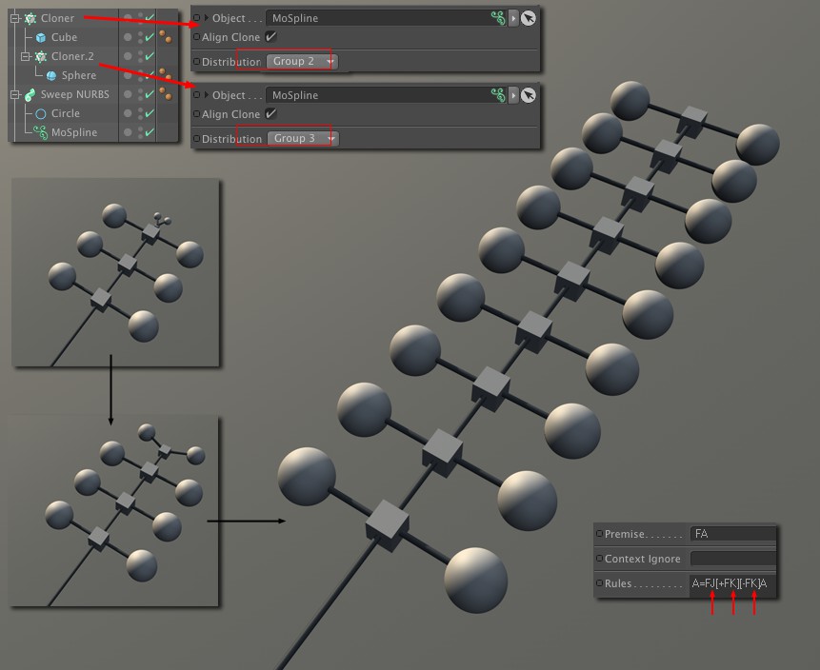Toggle the first Align Clone checkbox

(270, 37)
